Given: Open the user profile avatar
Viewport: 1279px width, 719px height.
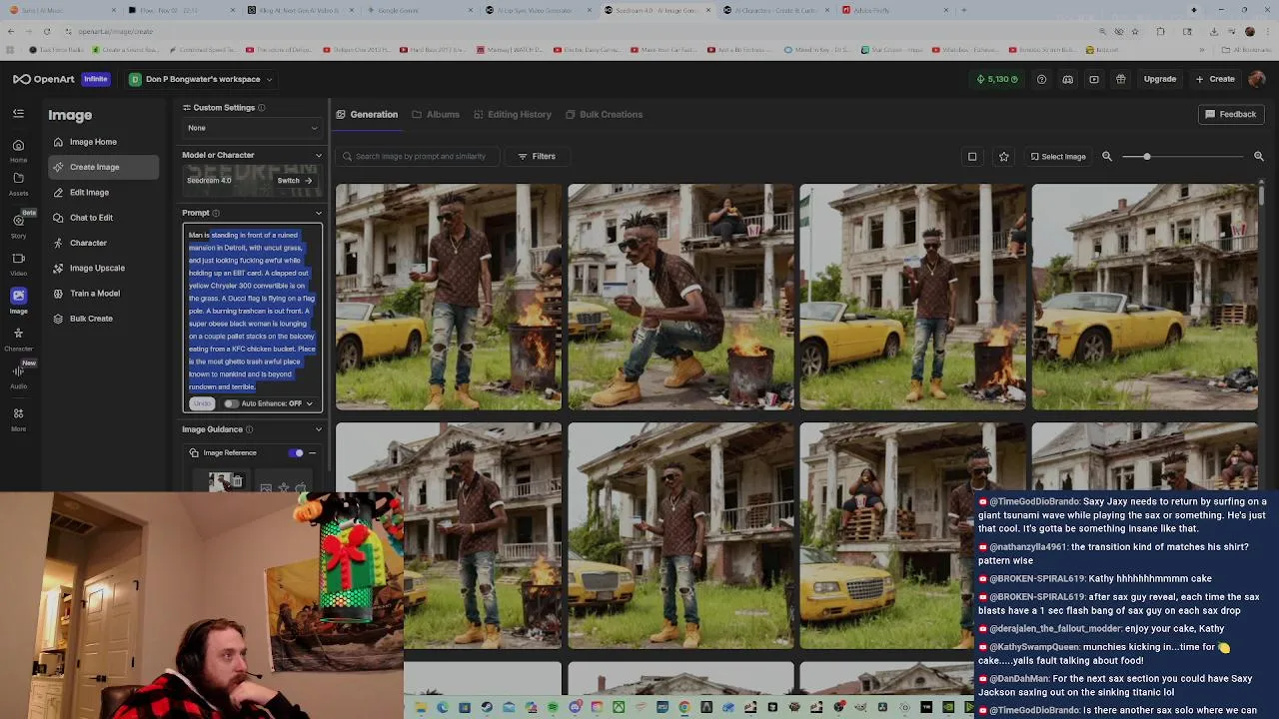Looking at the screenshot, I should (1257, 79).
